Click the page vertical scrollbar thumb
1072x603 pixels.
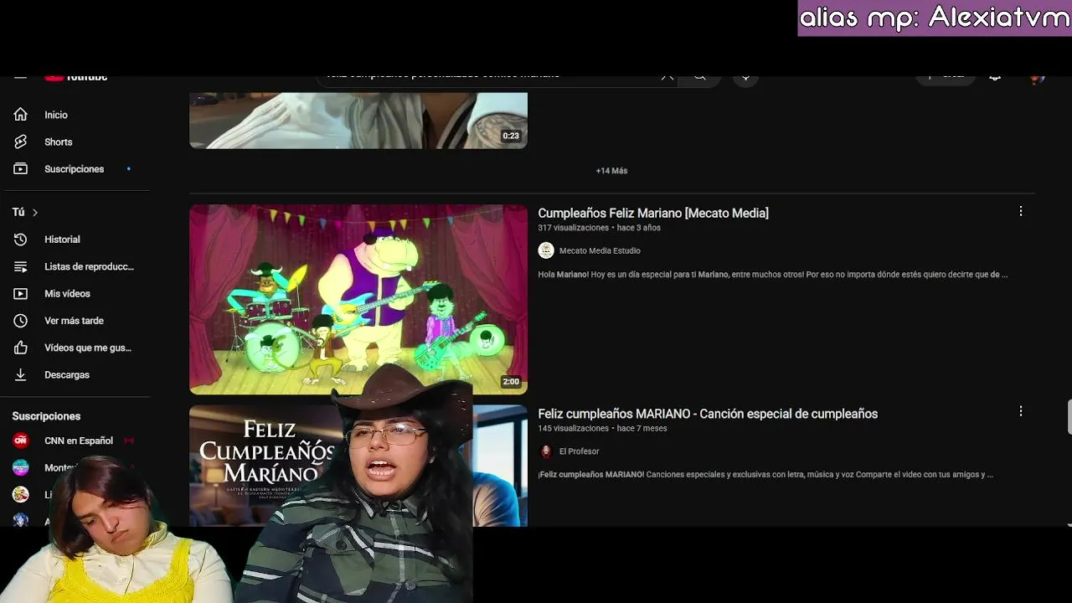(1069, 417)
